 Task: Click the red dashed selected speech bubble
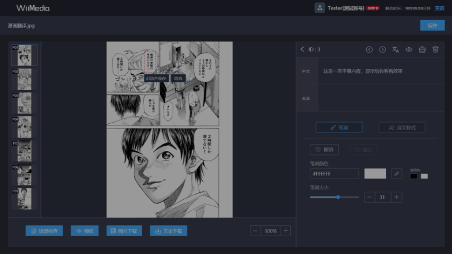[150, 62]
